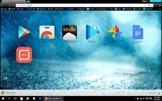Launch Microsoft Edge from taskbar
This screenshot has height=101, width=162.
coord(40,98)
